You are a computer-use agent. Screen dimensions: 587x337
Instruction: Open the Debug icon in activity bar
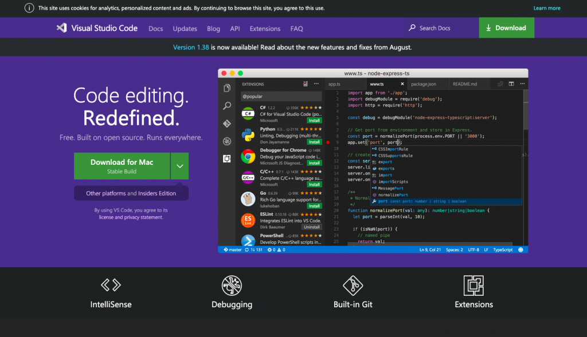tap(227, 141)
